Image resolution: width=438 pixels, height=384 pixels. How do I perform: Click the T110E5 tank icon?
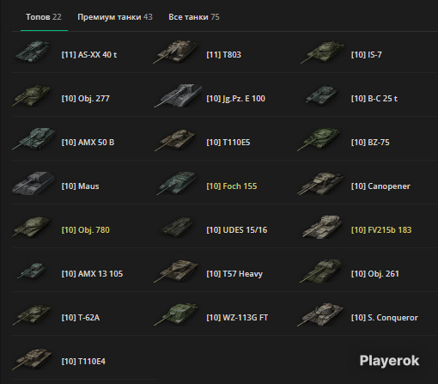(175, 140)
